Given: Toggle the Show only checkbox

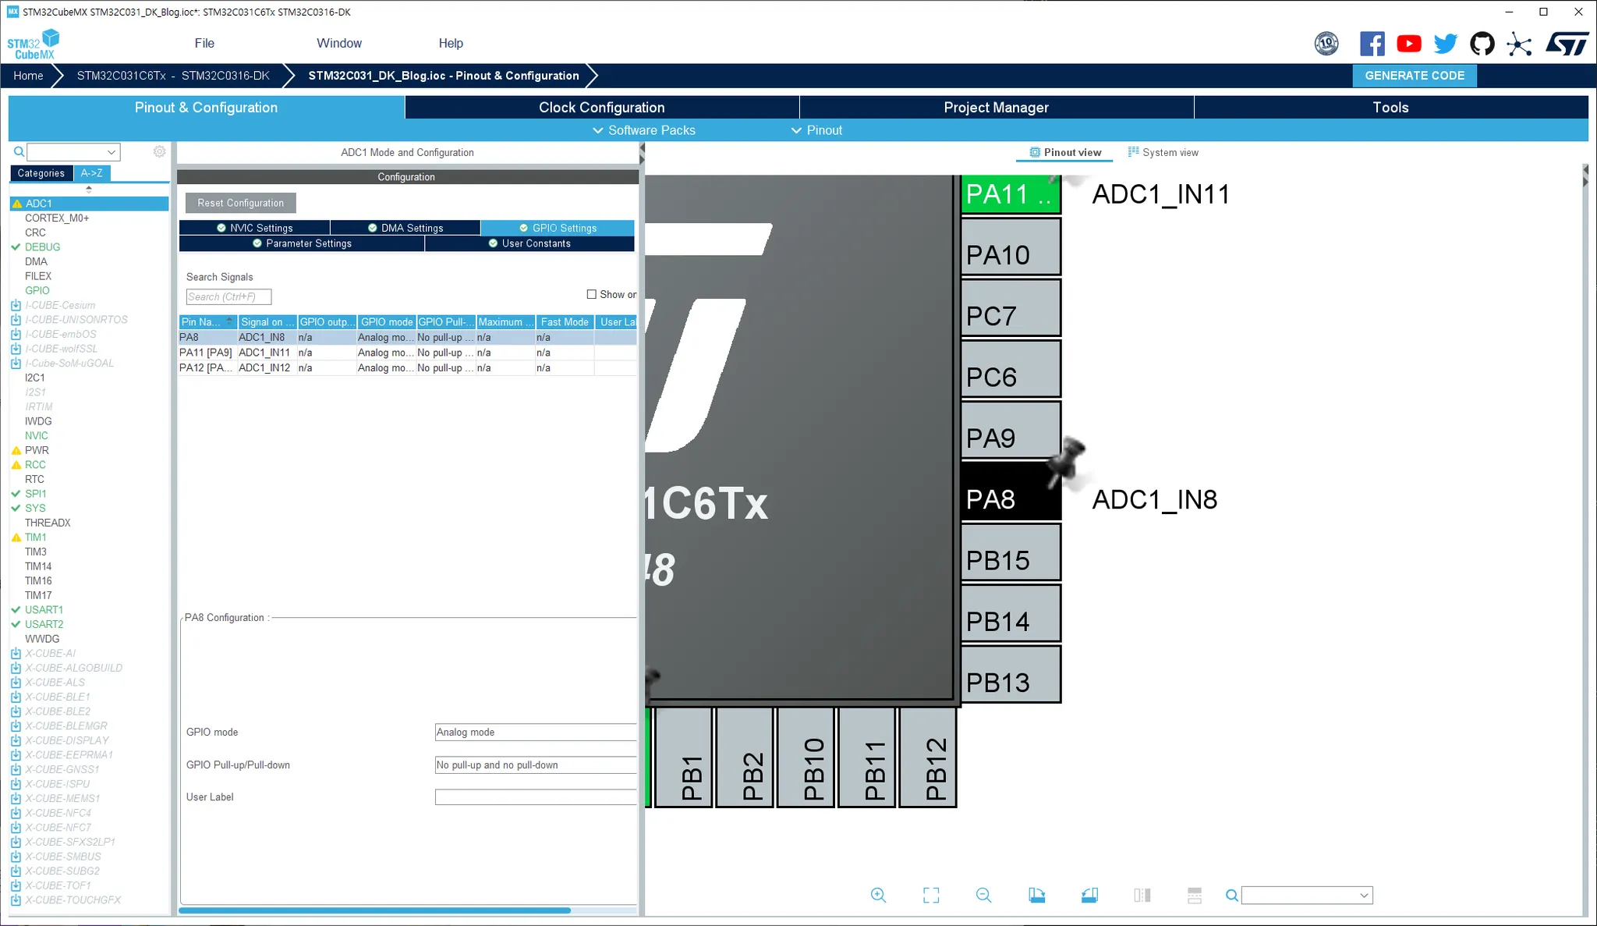Looking at the screenshot, I should pyautogui.click(x=592, y=294).
